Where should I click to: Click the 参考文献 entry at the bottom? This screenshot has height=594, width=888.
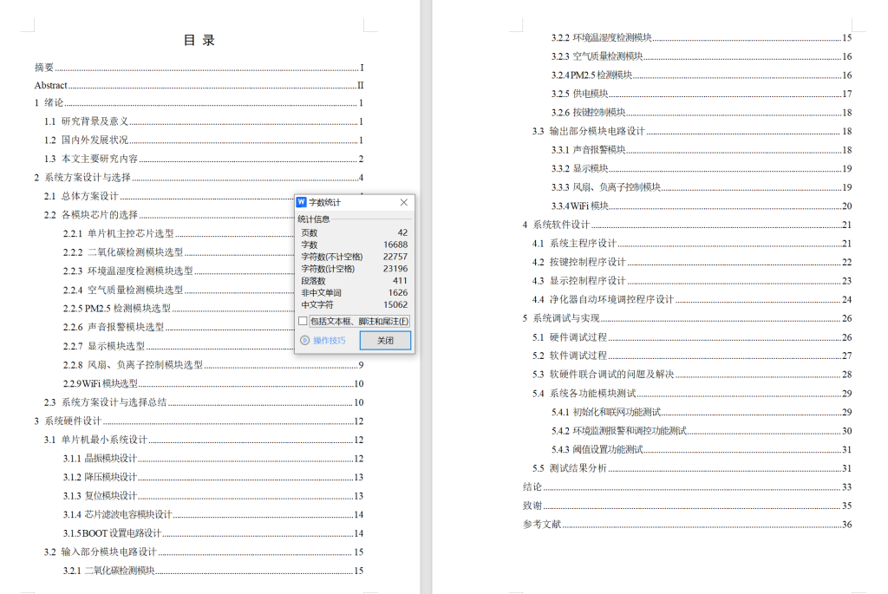[539, 524]
